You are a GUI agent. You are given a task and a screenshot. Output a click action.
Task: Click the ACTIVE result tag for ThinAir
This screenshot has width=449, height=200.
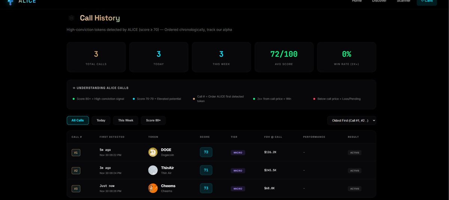pyautogui.click(x=355, y=171)
